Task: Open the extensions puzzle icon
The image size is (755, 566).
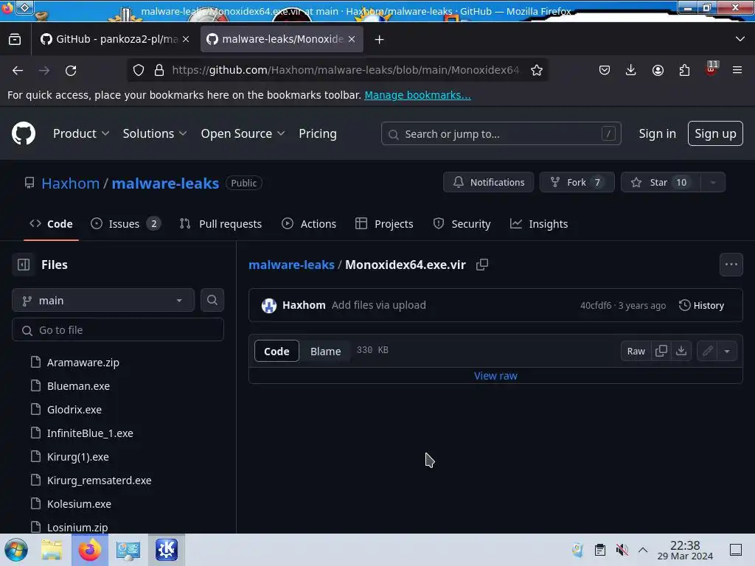Action: pos(684,70)
